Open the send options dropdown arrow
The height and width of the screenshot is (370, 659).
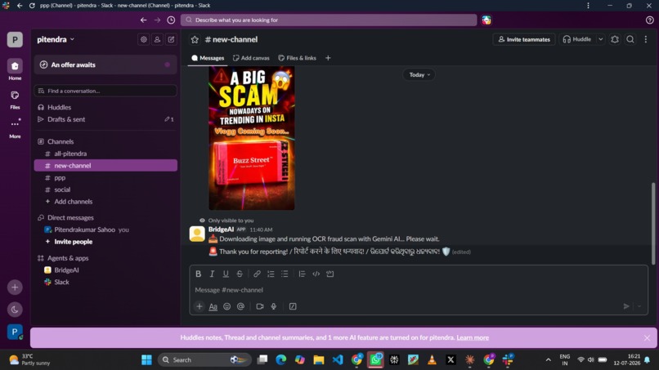(x=639, y=306)
